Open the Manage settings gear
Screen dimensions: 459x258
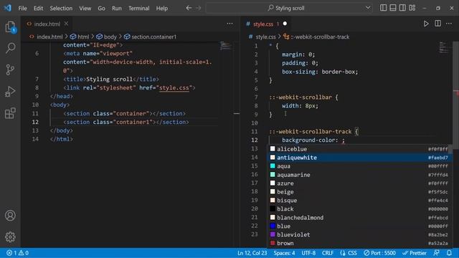coord(10,237)
